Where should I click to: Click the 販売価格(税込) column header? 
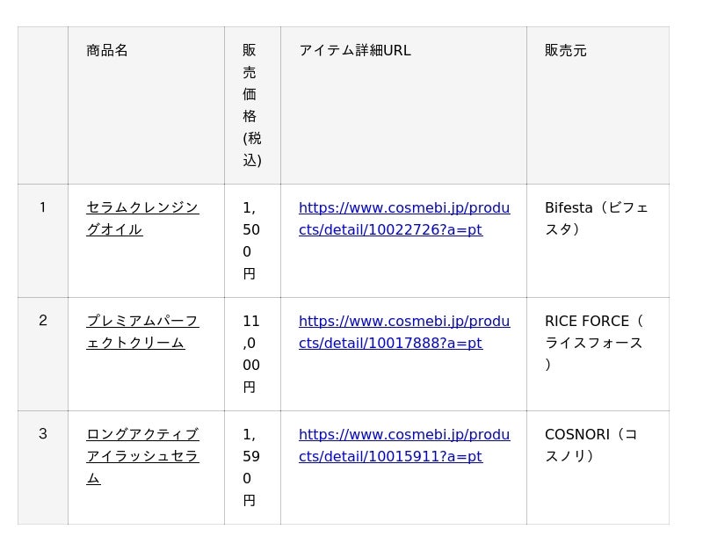252,105
